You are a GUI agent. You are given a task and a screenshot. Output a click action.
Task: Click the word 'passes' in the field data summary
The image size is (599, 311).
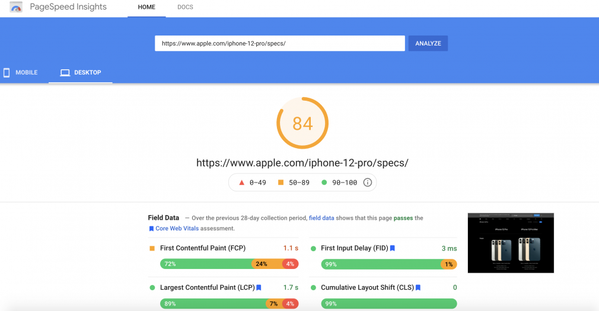pos(403,218)
